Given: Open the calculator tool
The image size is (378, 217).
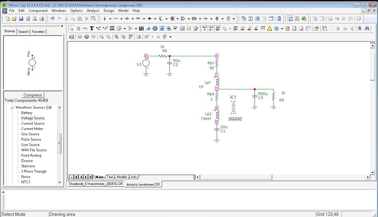Looking at the screenshot, I should 279,19.
